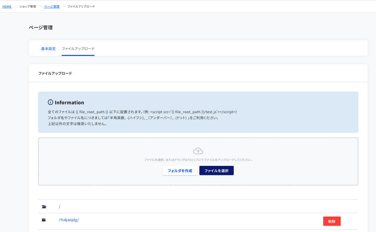Click the Information heading text

coord(69,102)
